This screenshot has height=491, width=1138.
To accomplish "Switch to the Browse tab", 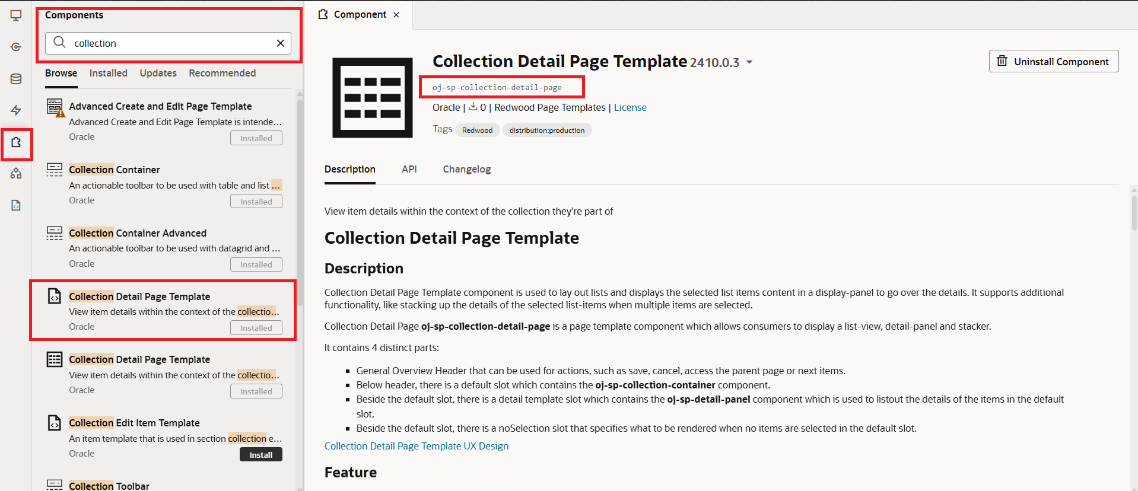I will tap(61, 74).
